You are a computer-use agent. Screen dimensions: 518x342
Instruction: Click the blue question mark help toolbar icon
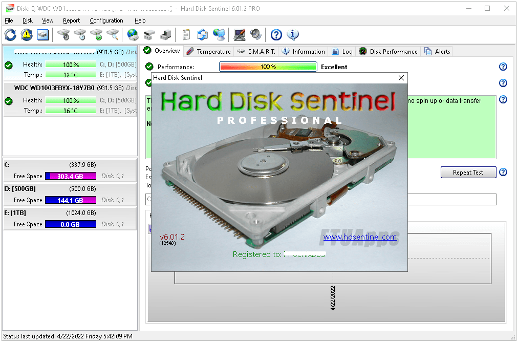[x=276, y=34]
